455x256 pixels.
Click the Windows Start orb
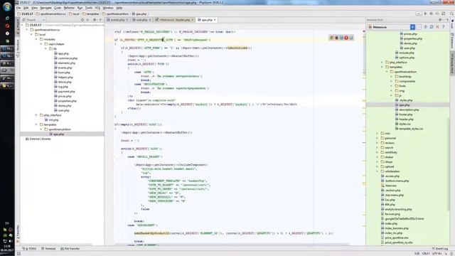click(7, 6)
